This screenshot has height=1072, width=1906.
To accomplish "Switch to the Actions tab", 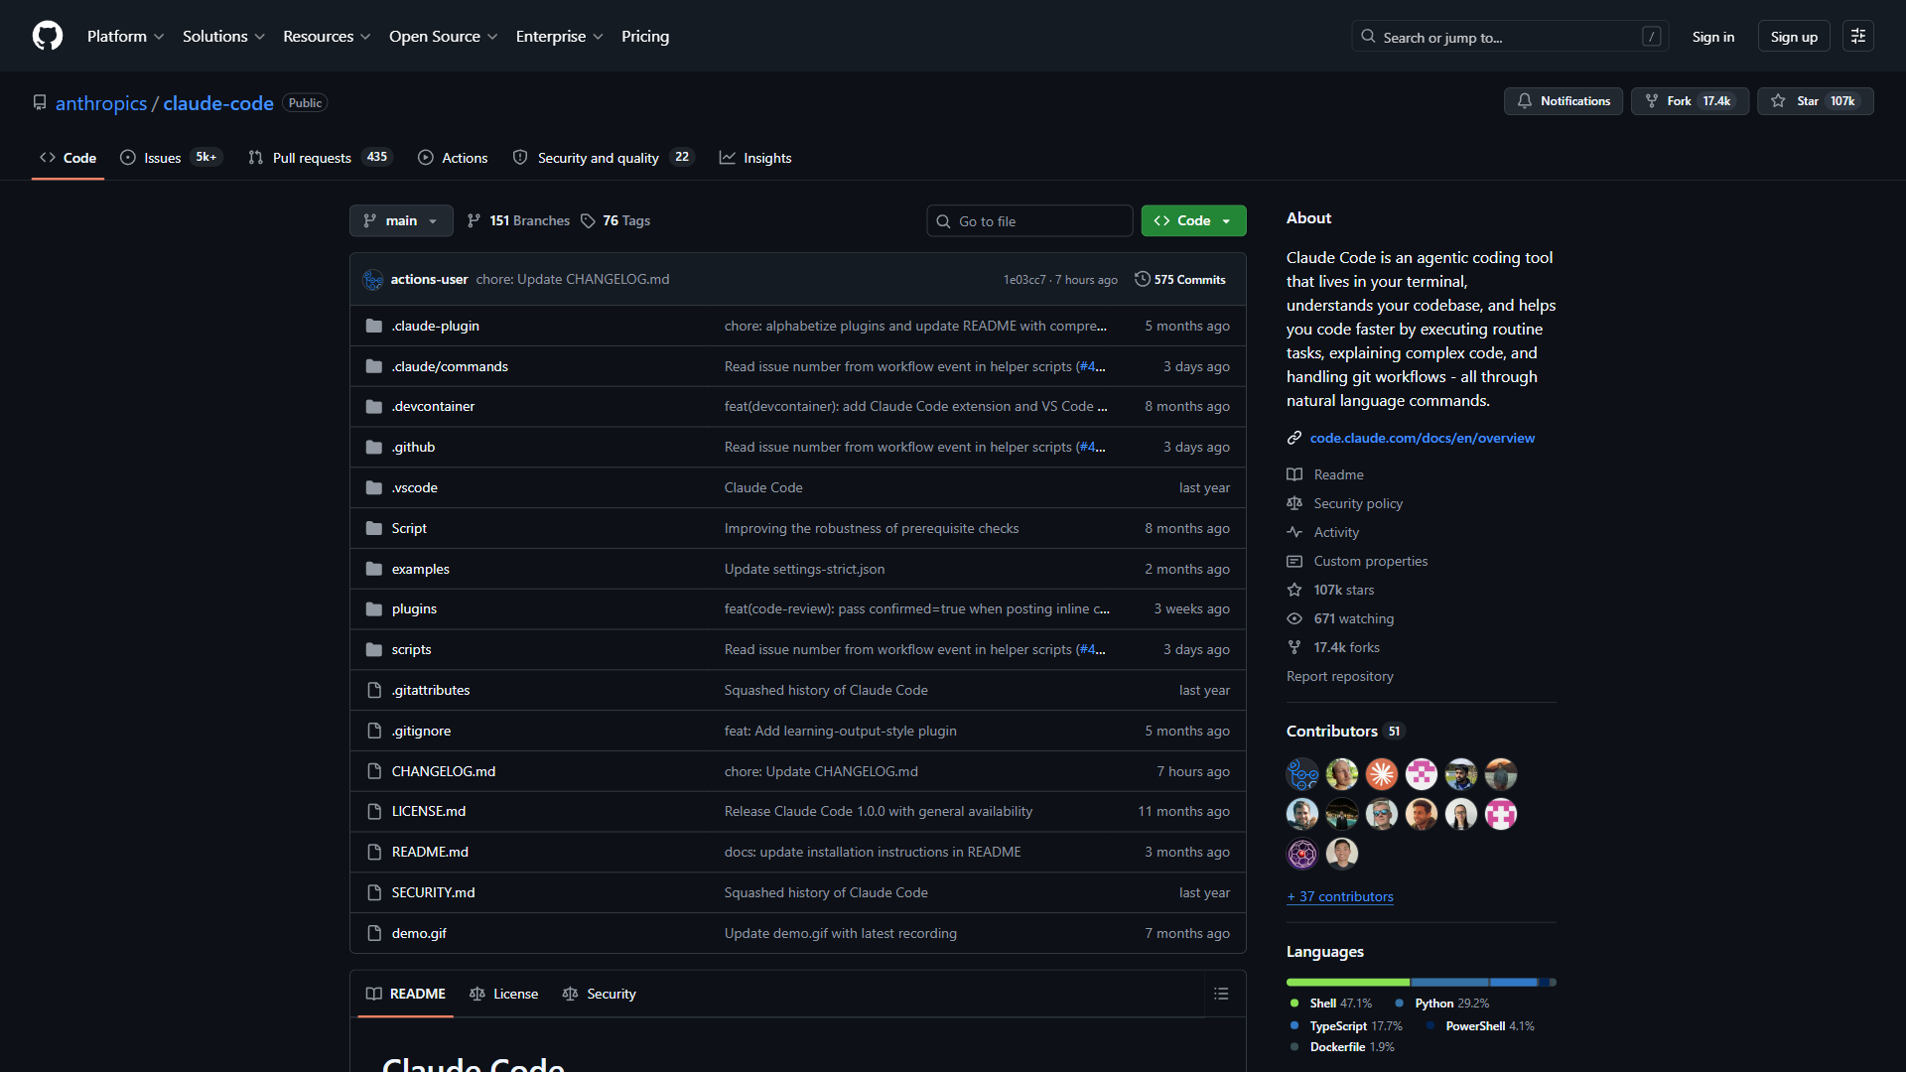I will click(453, 158).
